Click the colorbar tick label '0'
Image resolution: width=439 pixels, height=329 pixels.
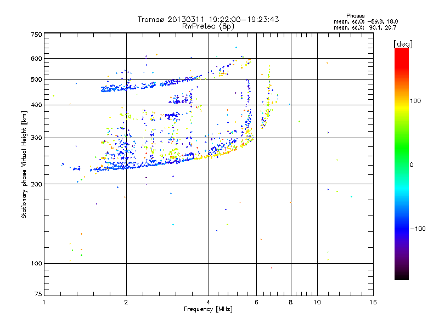[x=411, y=164]
